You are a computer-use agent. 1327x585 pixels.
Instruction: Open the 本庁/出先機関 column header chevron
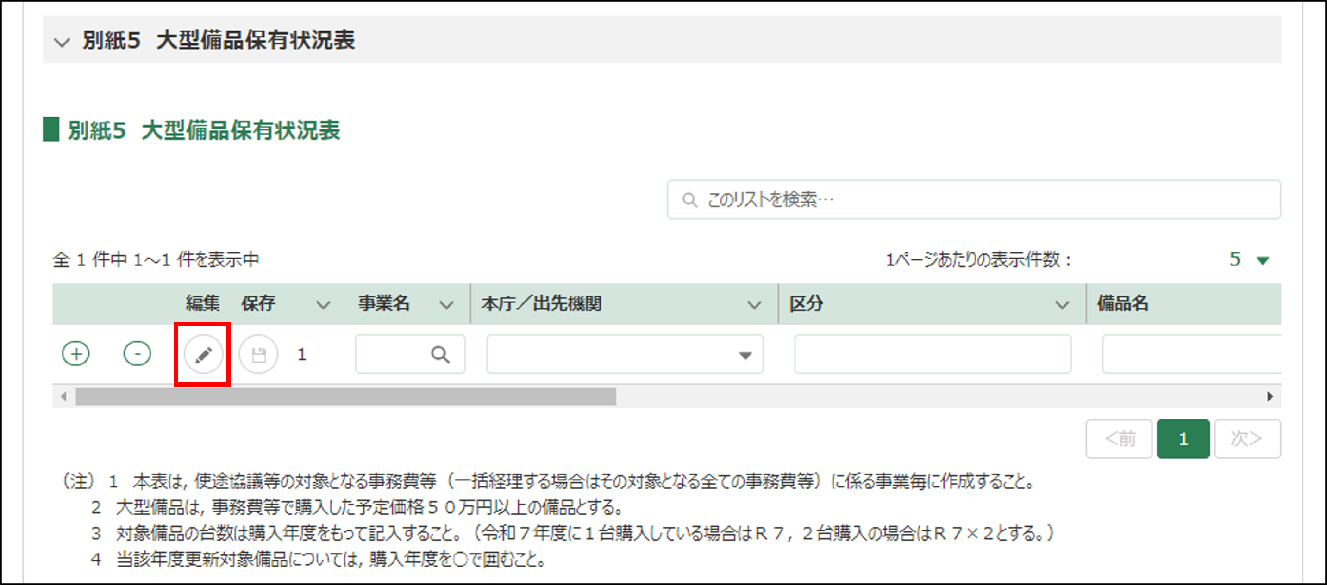click(754, 305)
